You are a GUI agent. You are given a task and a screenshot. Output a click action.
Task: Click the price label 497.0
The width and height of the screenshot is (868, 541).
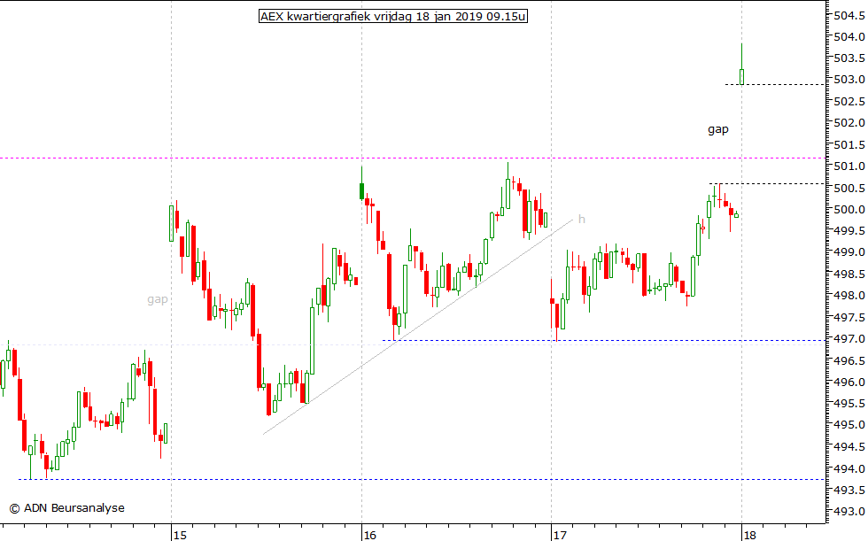pos(849,338)
